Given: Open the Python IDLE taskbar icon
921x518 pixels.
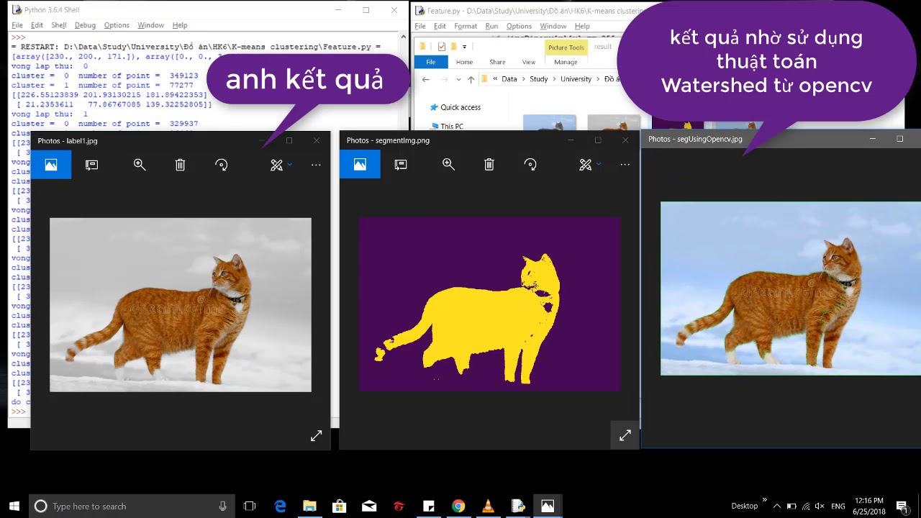Looking at the screenshot, I should coord(518,506).
